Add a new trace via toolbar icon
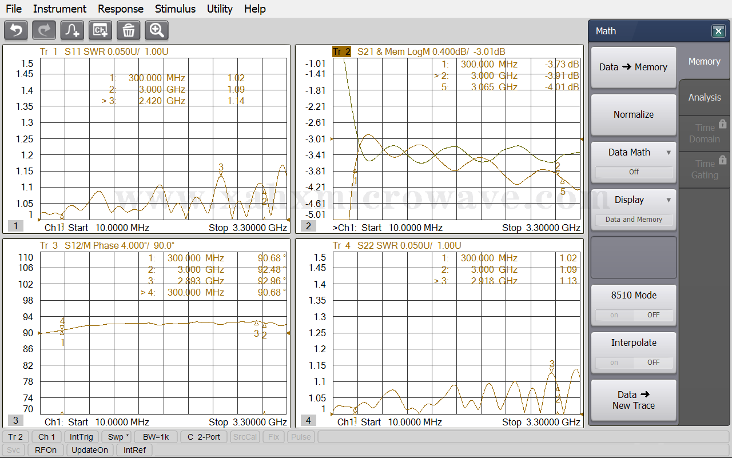Image resolution: width=732 pixels, height=458 pixels. 72,30
